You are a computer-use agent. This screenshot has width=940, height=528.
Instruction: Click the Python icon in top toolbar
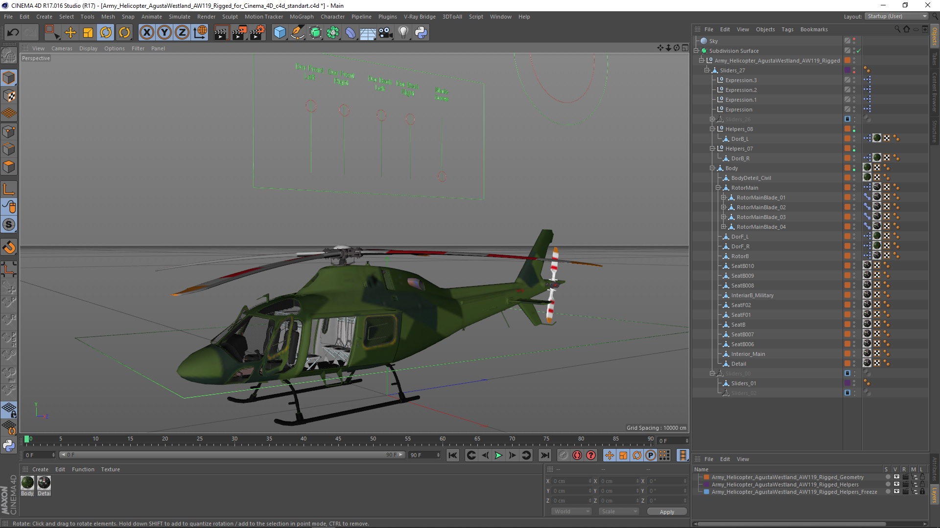421,33
